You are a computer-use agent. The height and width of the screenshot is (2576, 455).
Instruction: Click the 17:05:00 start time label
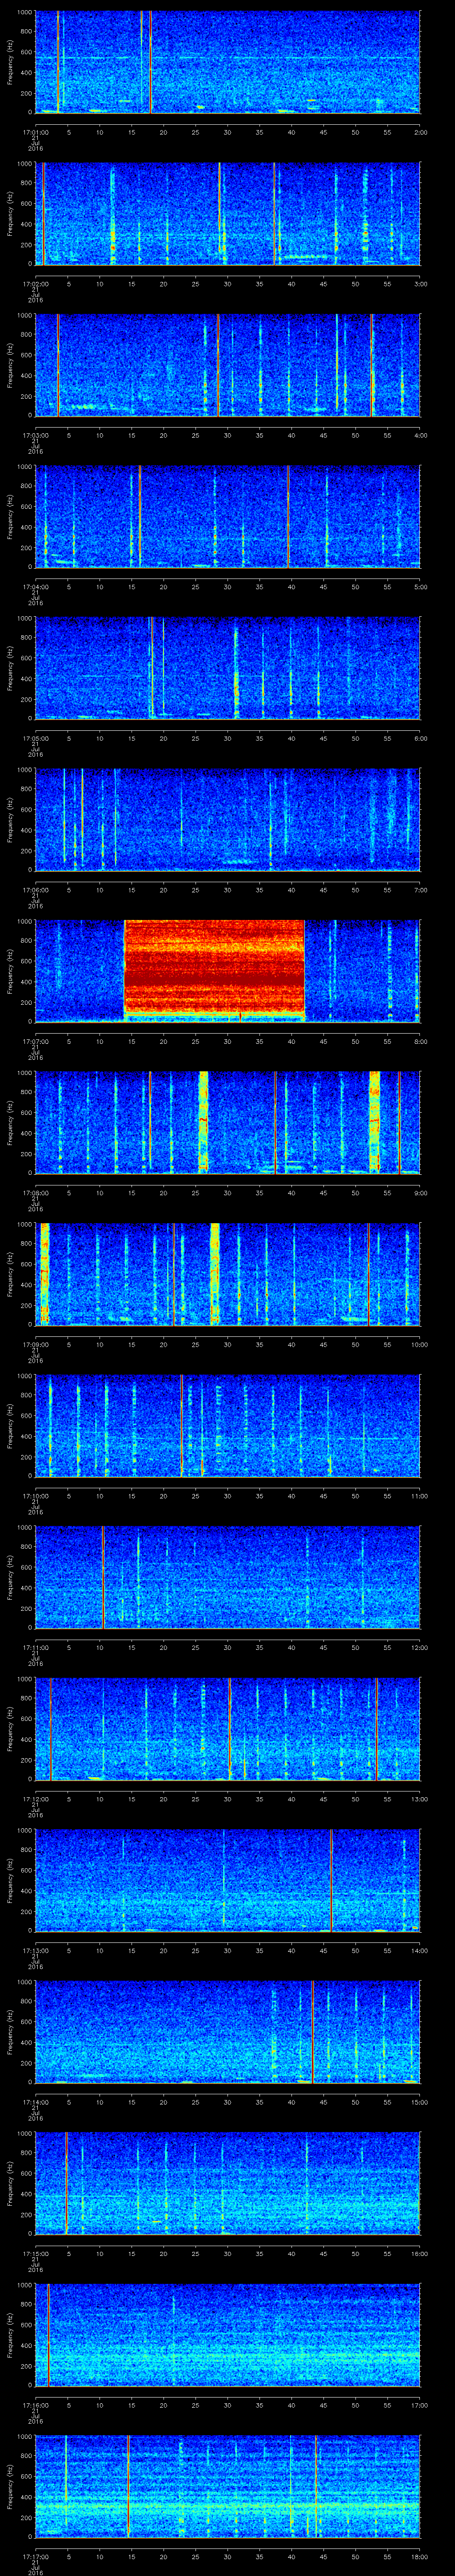(x=35, y=738)
